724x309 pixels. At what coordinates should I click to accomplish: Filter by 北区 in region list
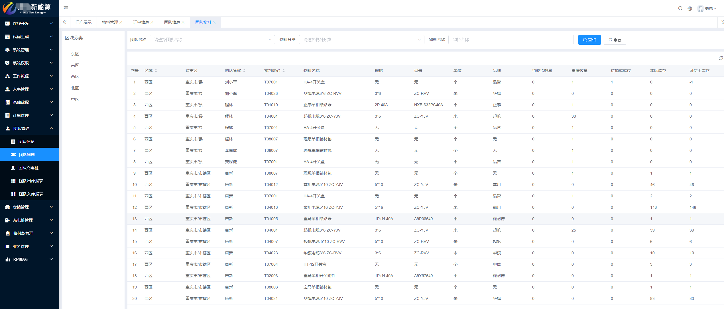pyautogui.click(x=75, y=88)
